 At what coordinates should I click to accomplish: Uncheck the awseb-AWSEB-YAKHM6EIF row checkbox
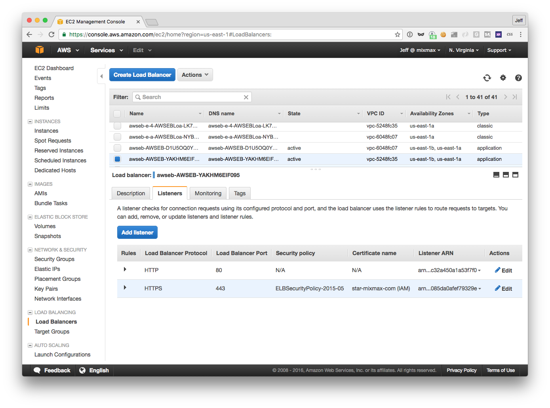pos(117,159)
